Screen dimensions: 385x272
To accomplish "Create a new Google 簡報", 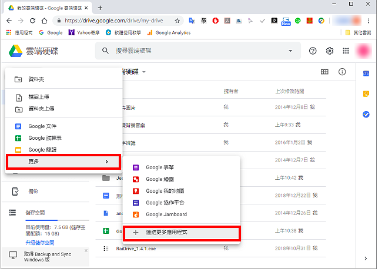I will pos(64,150).
